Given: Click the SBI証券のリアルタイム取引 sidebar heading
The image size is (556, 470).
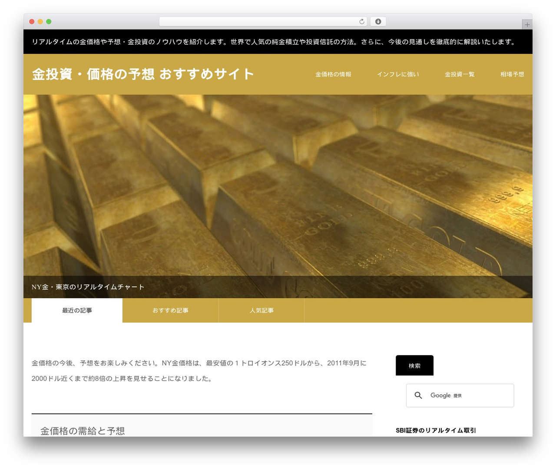Looking at the screenshot, I should click(x=436, y=431).
